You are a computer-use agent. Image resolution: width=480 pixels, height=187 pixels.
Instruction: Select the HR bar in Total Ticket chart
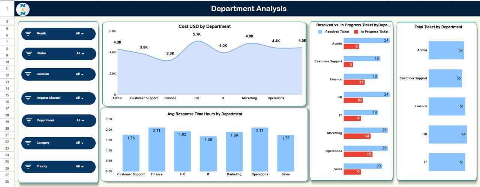447,134
